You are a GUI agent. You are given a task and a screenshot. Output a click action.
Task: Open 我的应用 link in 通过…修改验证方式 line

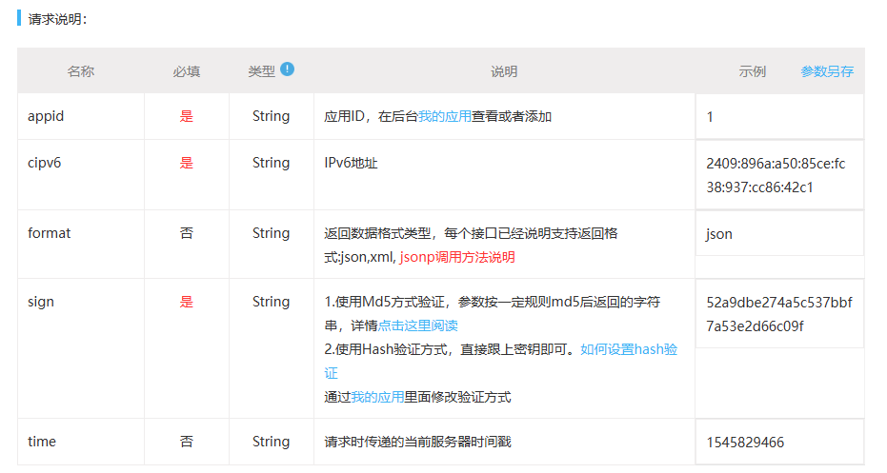[x=377, y=397]
